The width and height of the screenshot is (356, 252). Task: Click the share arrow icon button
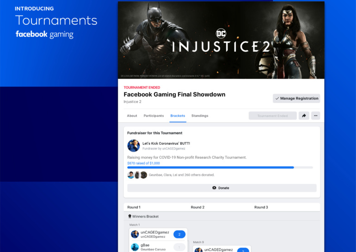[304, 115]
